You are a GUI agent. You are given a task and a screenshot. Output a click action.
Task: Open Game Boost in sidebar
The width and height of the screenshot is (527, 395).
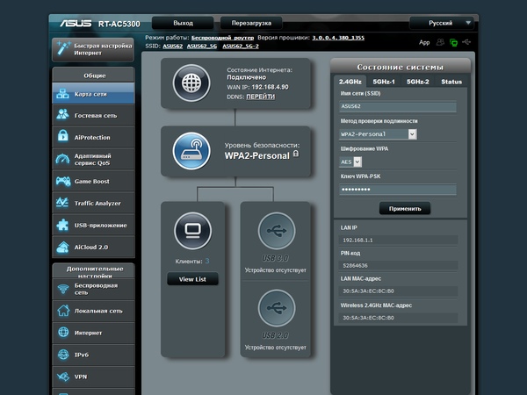(x=93, y=181)
